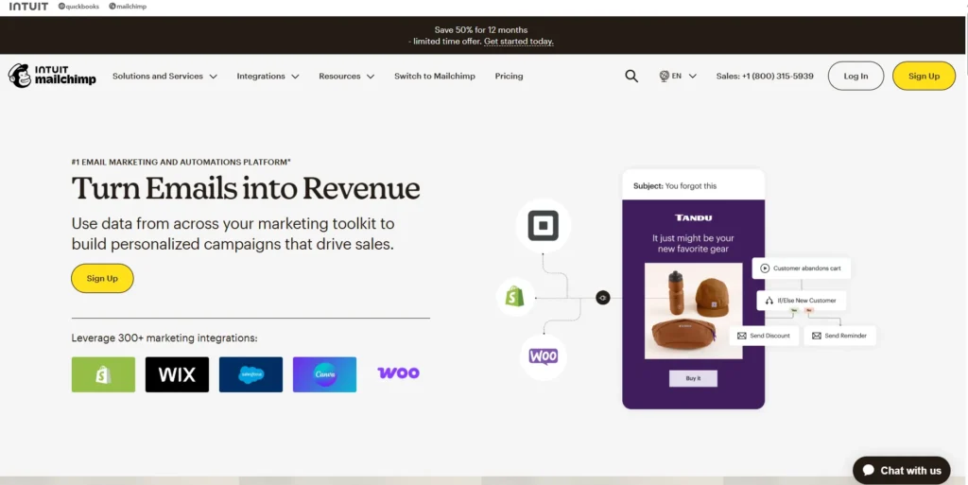Click the Log In button
Viewport: 968px width, 485px height.
tap(856, 76)
